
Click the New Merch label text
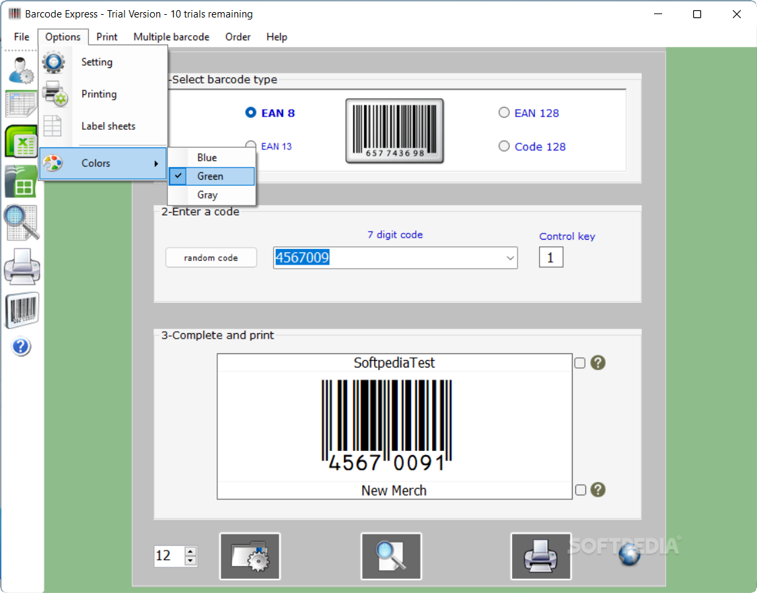394,490
